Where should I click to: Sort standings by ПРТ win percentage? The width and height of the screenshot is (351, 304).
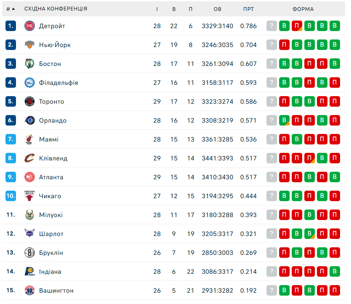pos(248,9)
